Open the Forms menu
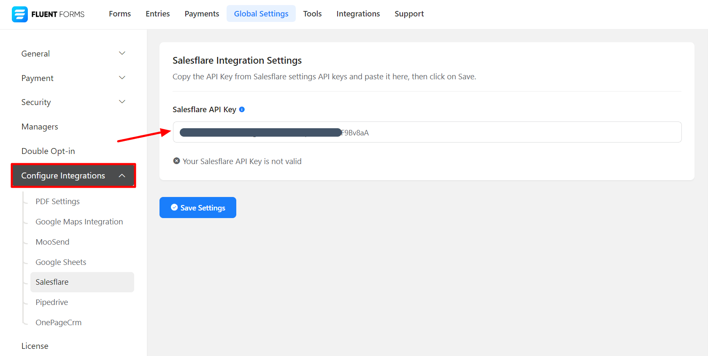 (x=120, y=14)
